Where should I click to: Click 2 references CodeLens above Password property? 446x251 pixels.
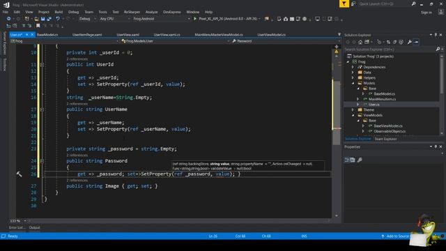pyautogui.click(x=77, y=155)
